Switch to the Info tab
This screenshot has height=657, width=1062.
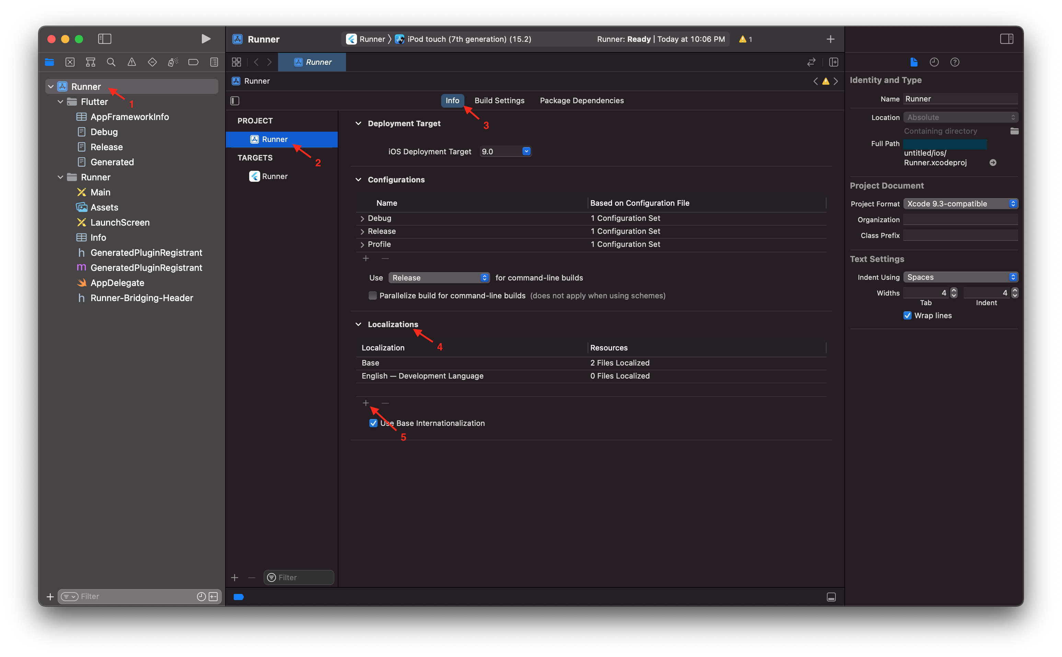pos(452,100)
